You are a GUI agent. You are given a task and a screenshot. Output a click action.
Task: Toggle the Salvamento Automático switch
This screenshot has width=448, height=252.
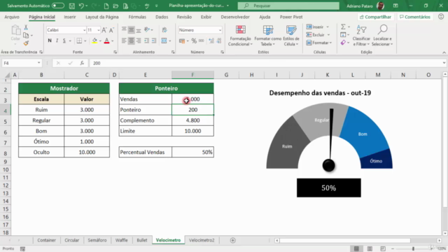coord(57,6)
